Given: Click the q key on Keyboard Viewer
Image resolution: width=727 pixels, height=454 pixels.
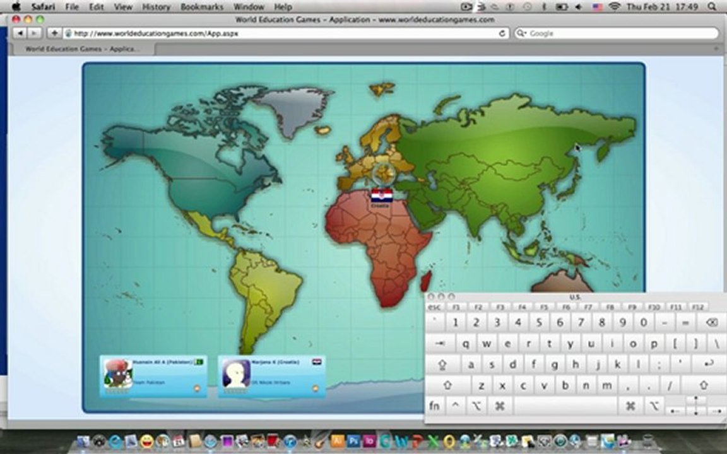Looking at the screenshot, I should (x=466, y=344).
